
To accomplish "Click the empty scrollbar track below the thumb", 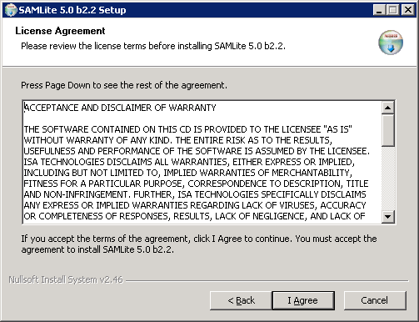I will [x=388, y=179].
